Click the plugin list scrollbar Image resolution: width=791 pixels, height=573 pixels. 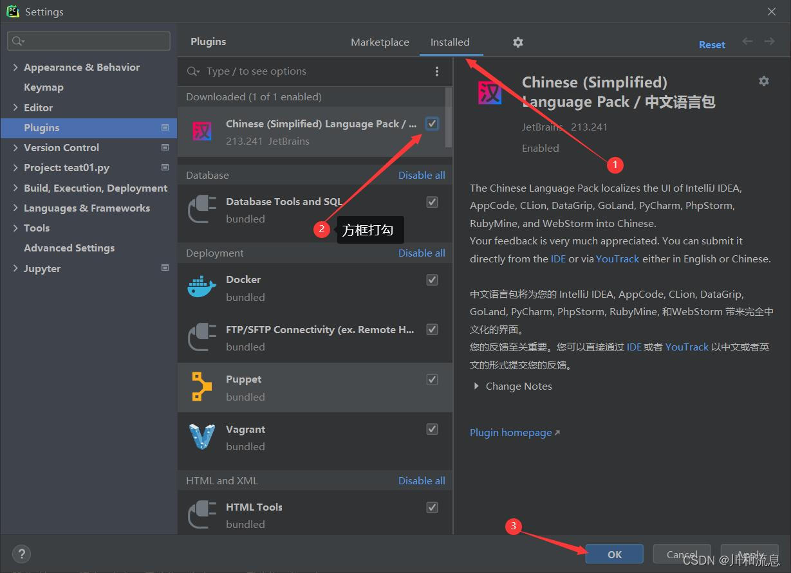pos(449,118)
